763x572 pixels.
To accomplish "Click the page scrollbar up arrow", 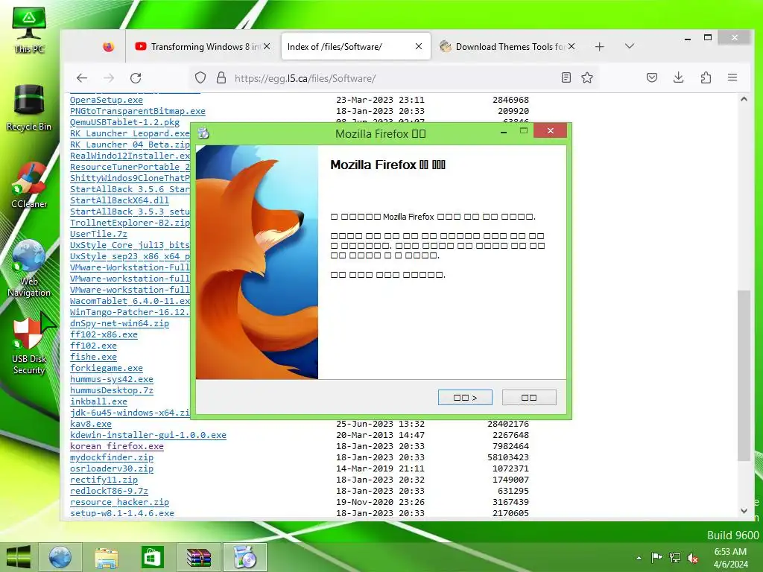I will click(x=744, y=99).
